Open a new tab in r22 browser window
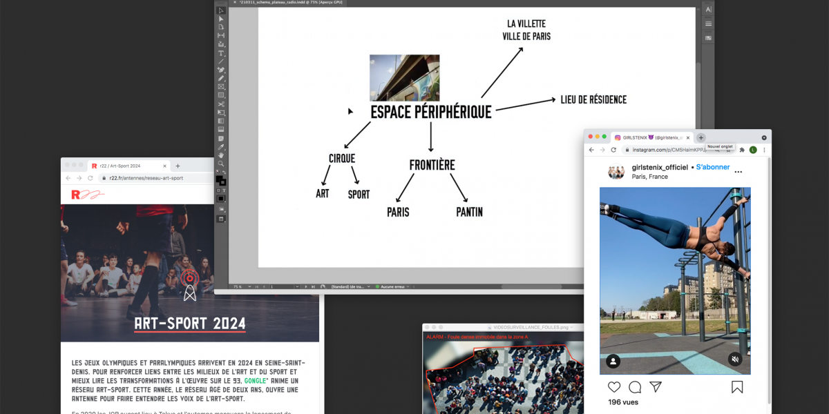This screenshot has width=829, height=414. pos(178,166)
